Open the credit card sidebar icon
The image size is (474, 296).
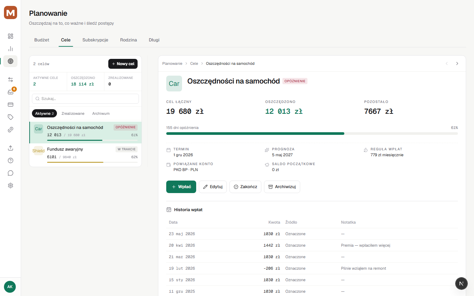[x=11, y=105]
